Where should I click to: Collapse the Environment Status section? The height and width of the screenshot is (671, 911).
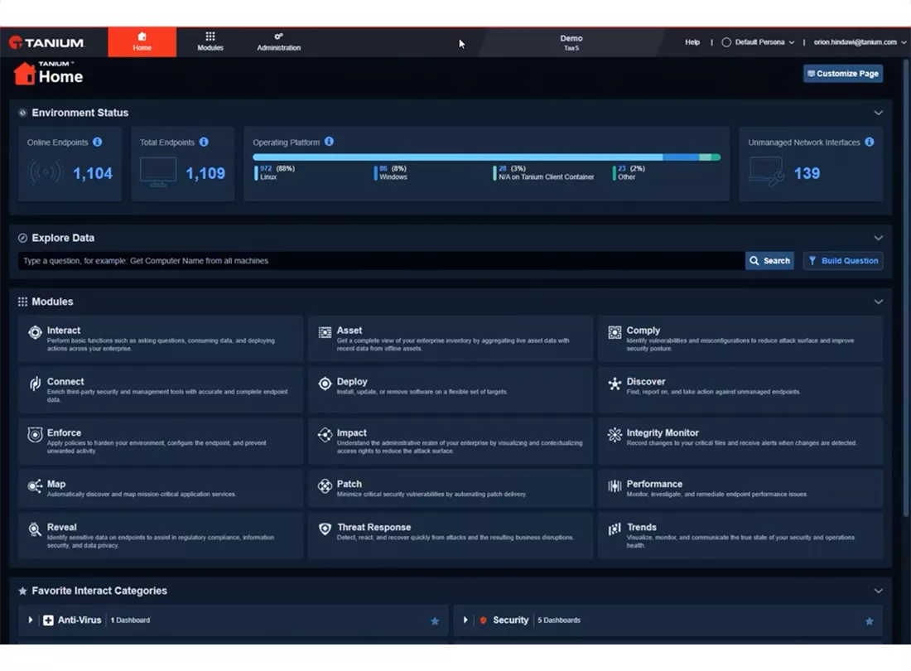tap(878, 113)
